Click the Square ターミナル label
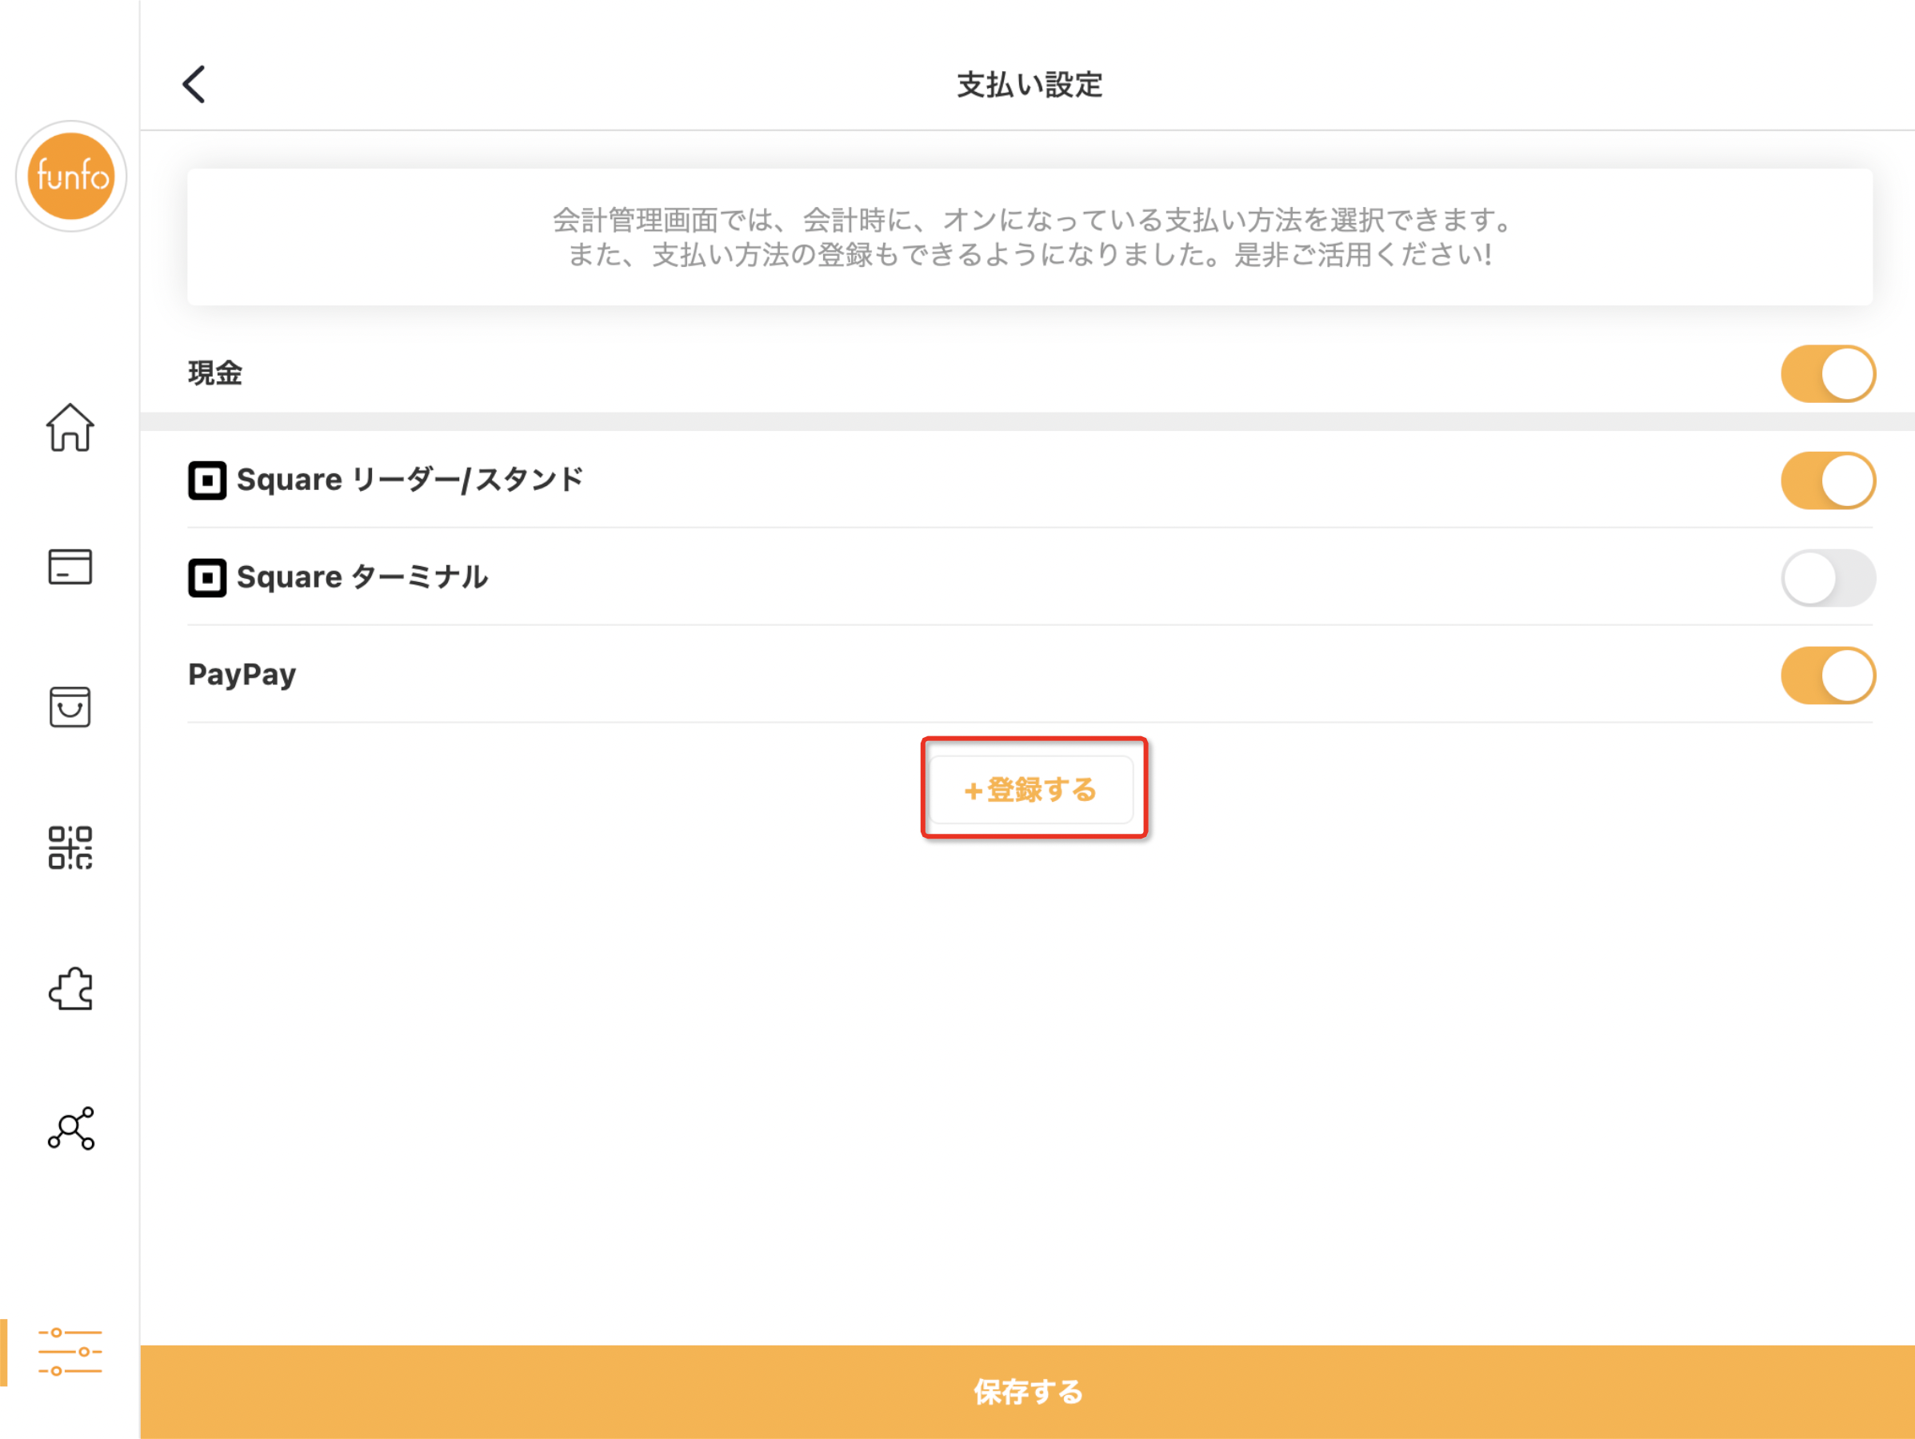The width and height of the screenshot is (1915, 1439). [x=362, y=578]
